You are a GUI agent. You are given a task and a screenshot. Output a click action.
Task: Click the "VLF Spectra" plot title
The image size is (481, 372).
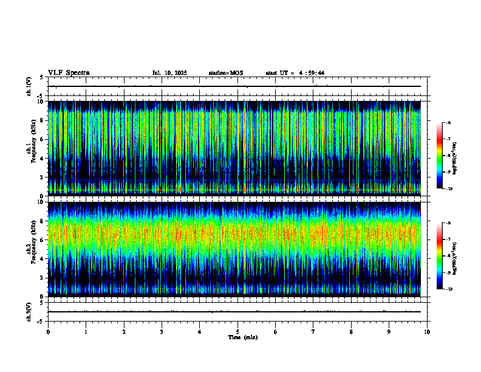point(69,73)
